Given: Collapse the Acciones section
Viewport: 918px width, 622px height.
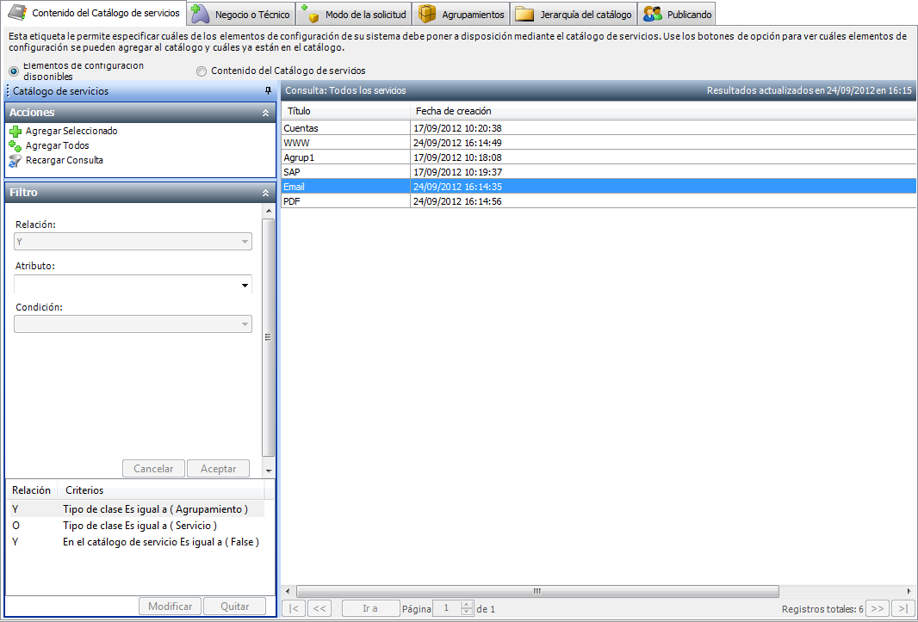Looking at the screenshot, I should click(x=265, y=113).
